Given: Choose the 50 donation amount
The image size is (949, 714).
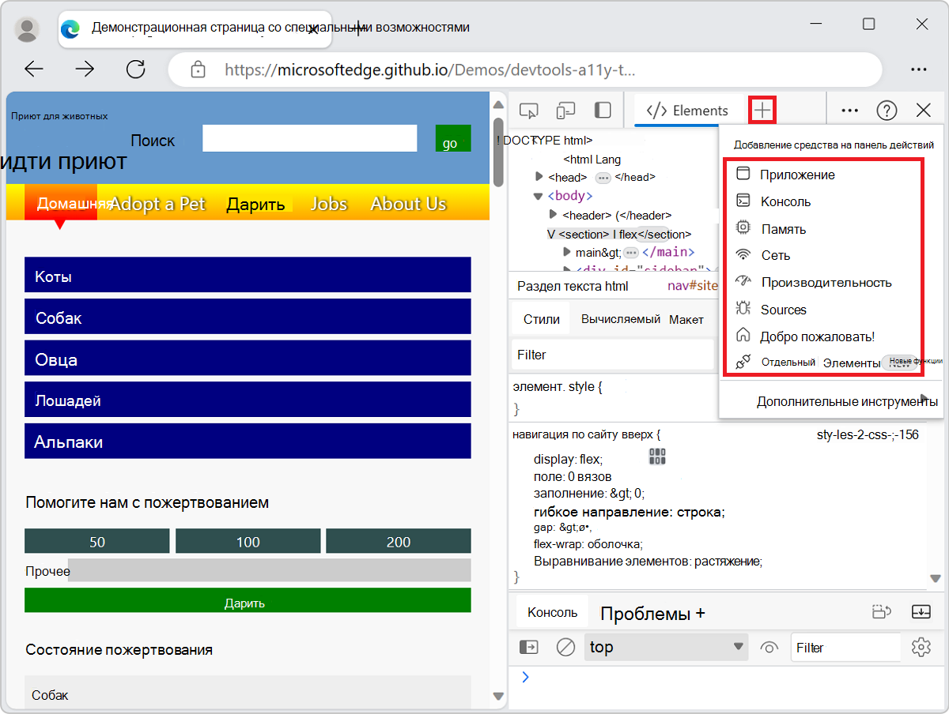Looking at the screenshot, I should coord(97,541).
